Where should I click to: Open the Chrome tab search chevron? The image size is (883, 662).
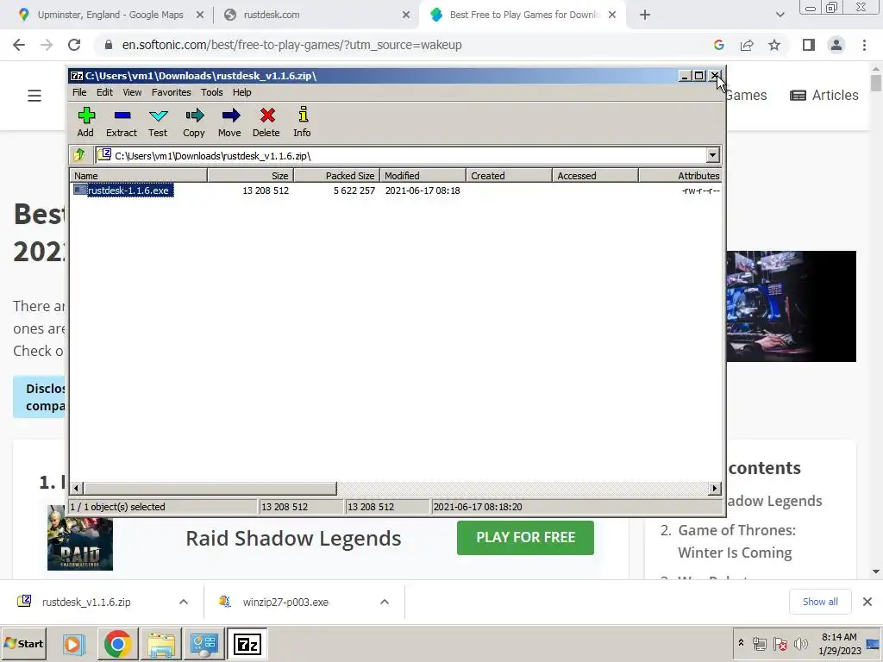click(780, 16)
